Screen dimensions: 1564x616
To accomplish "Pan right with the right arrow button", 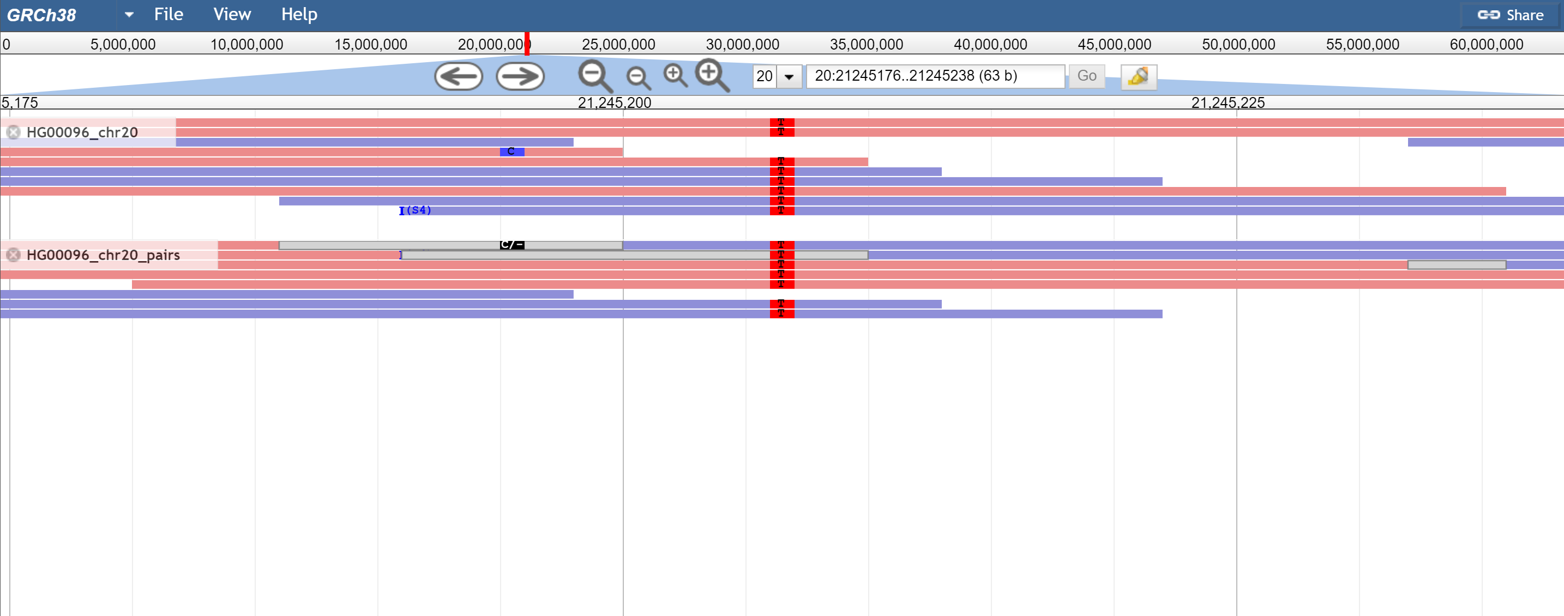I will click(x=520, y=76).
